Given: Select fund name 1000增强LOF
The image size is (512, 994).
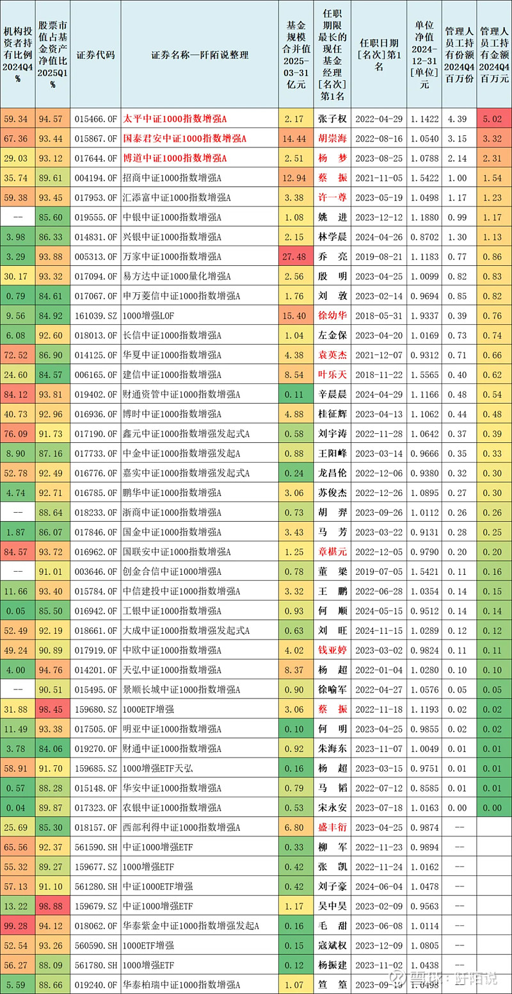Looking at the screenshot, I should pyautogui.click(x=148, y=316).
